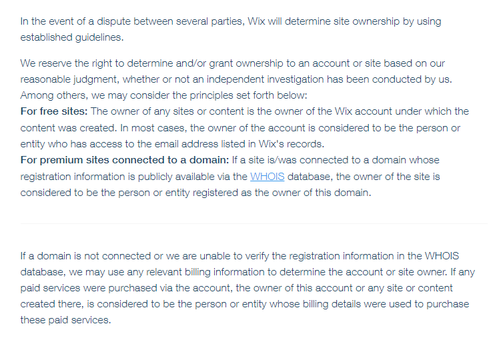This screenshot has height=340, width=489.
Task: Click the horizontal divider line between sections
Action: tap(254, 223)
